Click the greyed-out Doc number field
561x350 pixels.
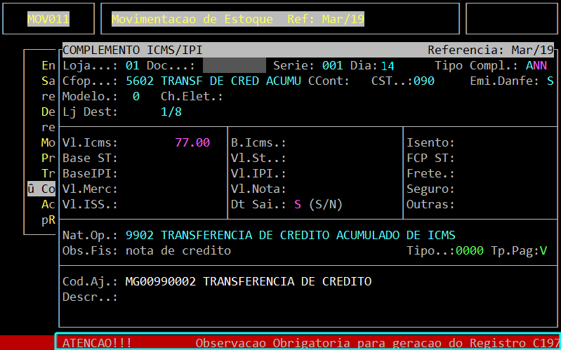[235, 66]
